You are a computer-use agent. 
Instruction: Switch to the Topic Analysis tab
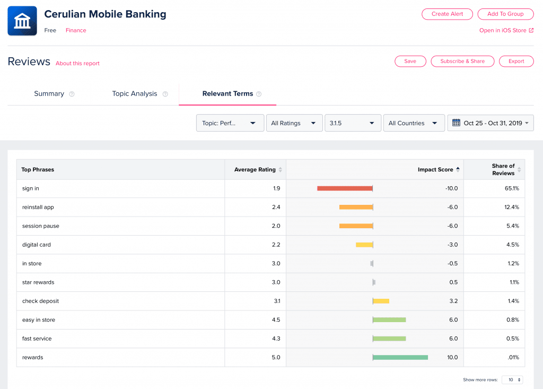pyautogui.click(x=135, y=93)
